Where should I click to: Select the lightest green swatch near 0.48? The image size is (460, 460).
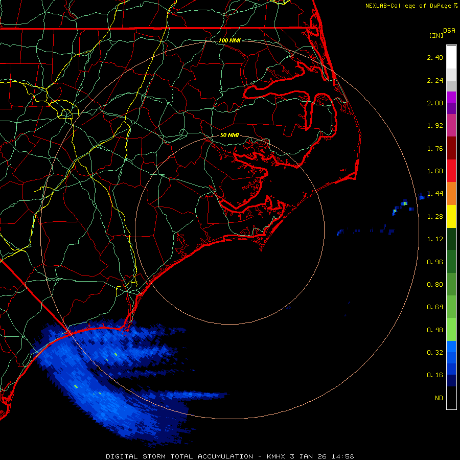point(451,330)
